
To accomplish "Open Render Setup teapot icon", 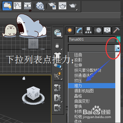I will [52, 6].
